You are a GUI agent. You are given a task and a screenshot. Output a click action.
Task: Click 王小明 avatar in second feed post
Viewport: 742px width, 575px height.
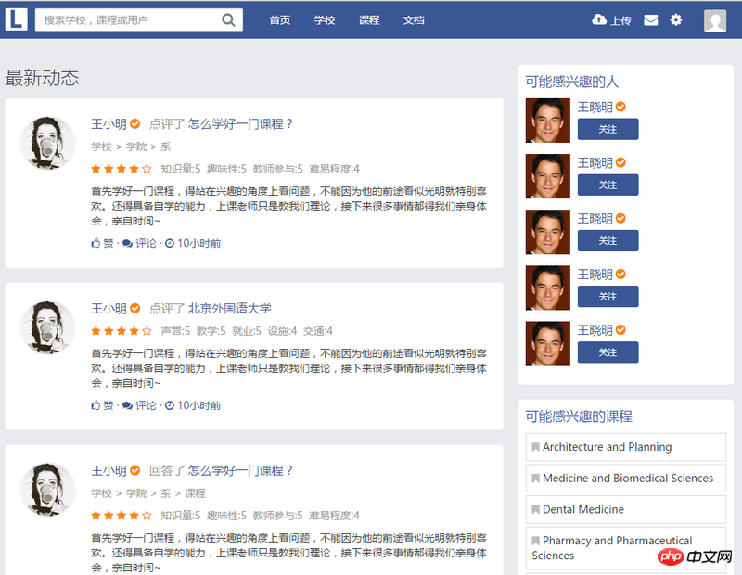point(48,327)
